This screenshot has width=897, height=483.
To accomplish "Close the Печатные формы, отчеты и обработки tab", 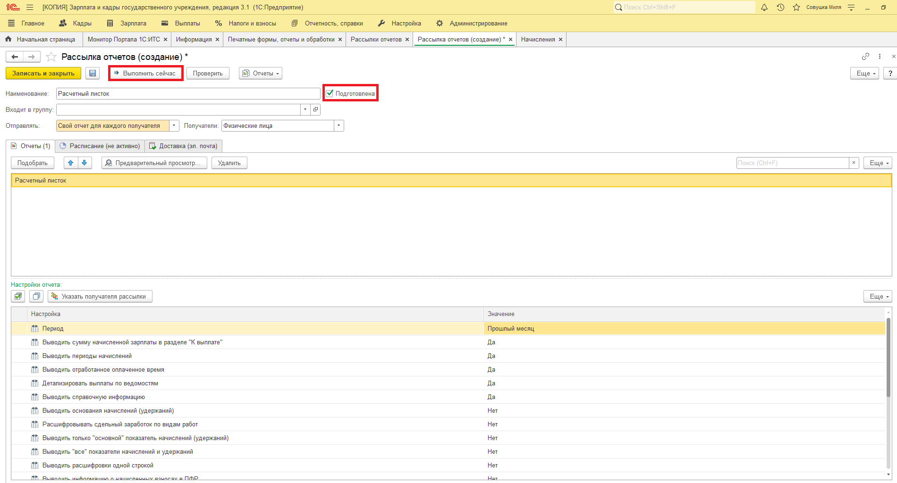I will point(340,40).
